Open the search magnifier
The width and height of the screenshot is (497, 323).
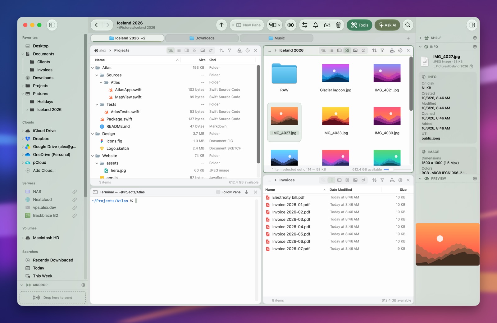pos(408,25)
